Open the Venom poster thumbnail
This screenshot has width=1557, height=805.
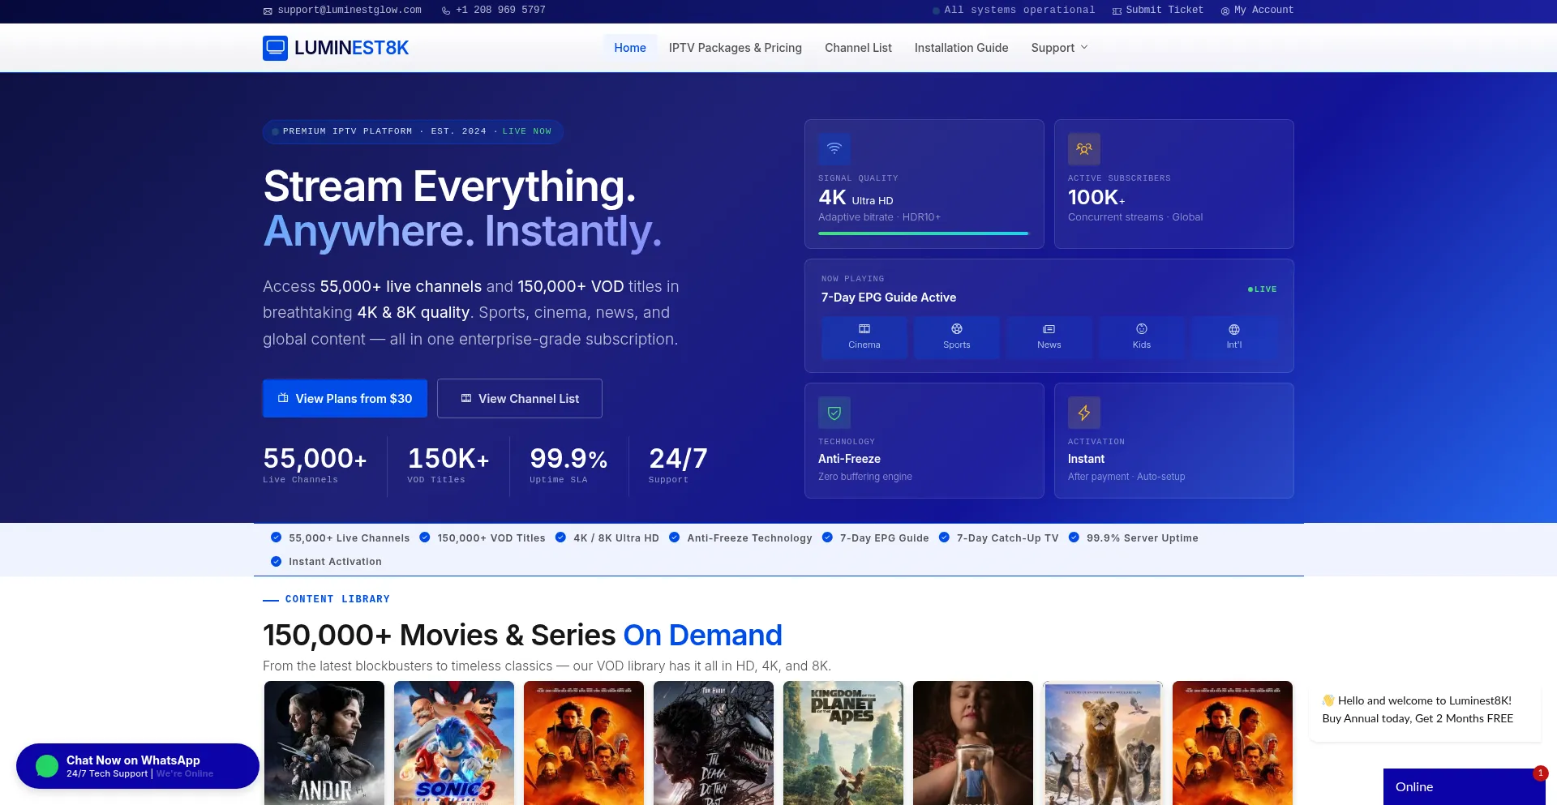[x=714, y=743]
